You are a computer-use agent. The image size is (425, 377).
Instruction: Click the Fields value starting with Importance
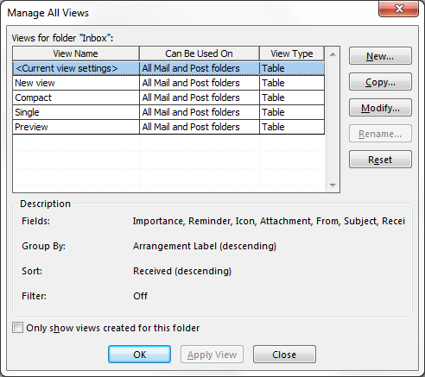[269, 221]
